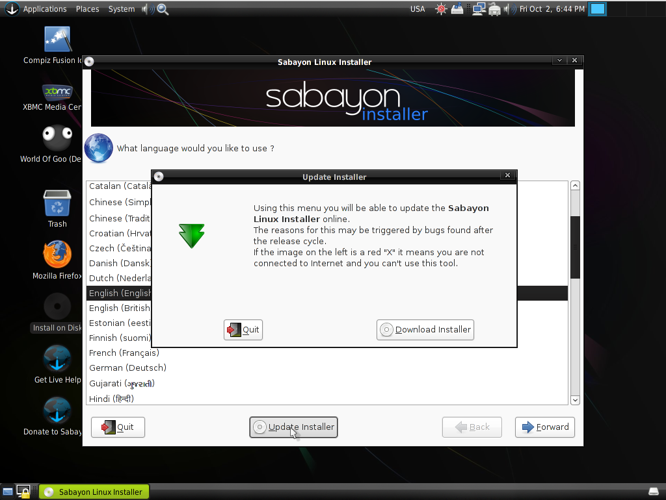666x500 pixels.
Task: Click Quit in the Update Installer dialog
Action: 243,329
